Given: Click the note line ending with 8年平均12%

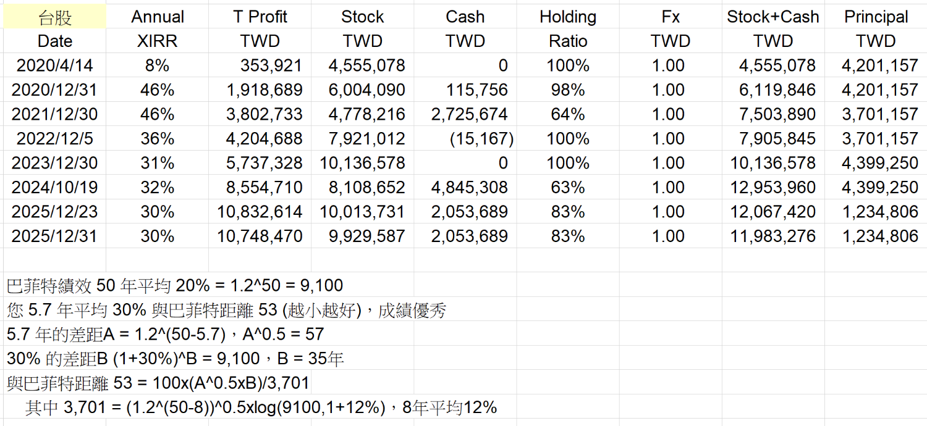Looking at the screenshot, I should click(x=261, y=407).
